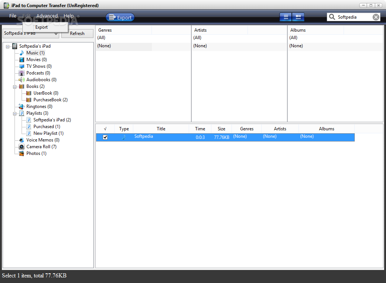This screenshot has height=283, width=386.
Task: Click the Export toolbar button
Action: pyautogui.click(x=120, y=18)
